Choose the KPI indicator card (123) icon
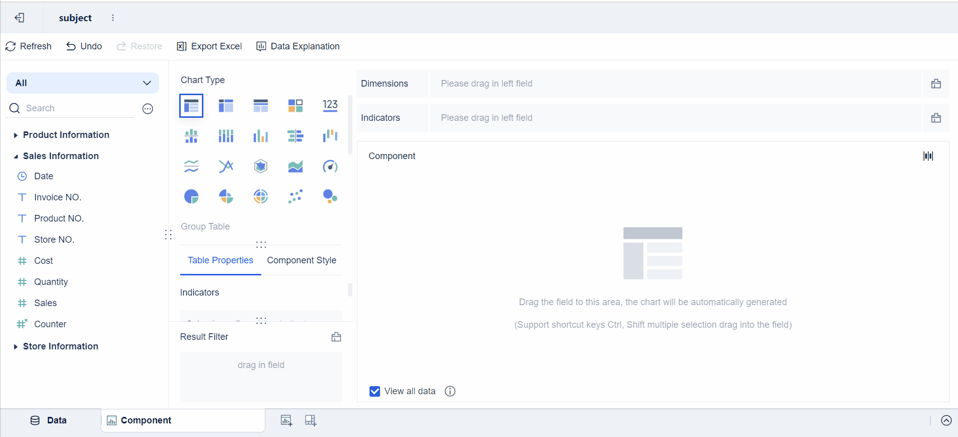Image resolution: width=958 pixels, height=437 pixels. point(330,105)
